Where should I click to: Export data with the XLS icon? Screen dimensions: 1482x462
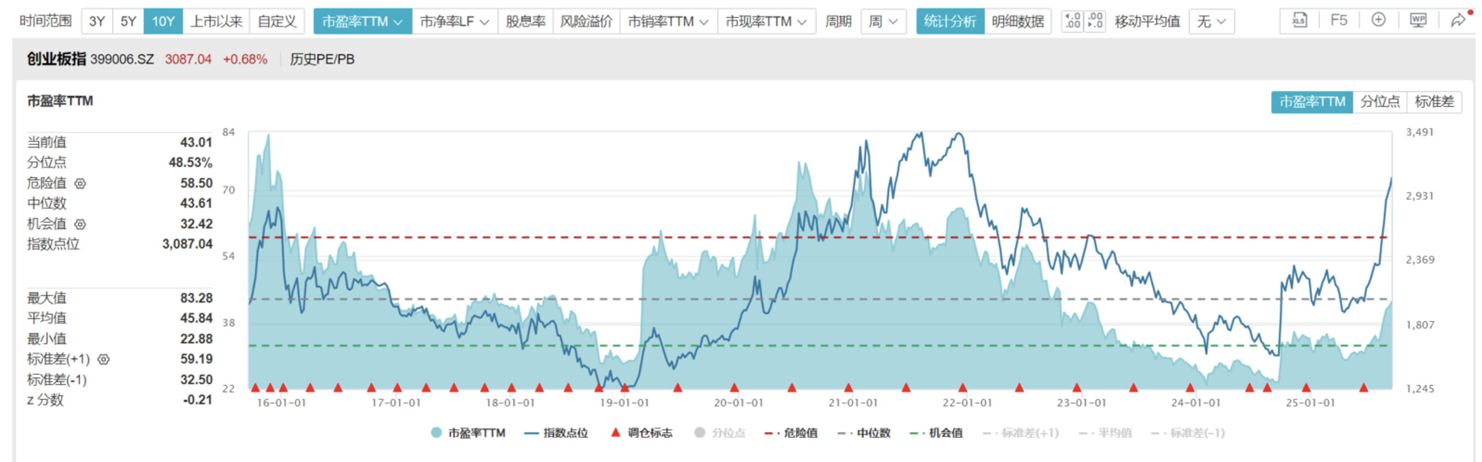click(1298, 21)
